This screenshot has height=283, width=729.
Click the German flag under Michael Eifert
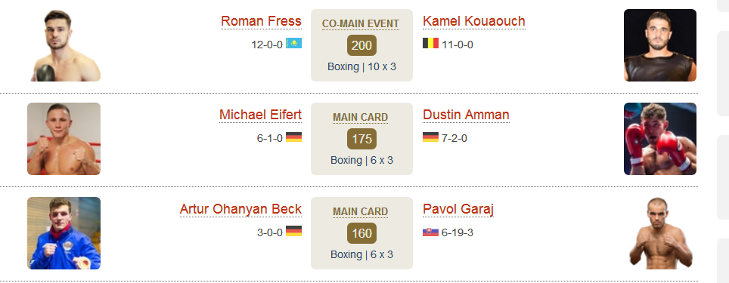(x=293, y=137)
